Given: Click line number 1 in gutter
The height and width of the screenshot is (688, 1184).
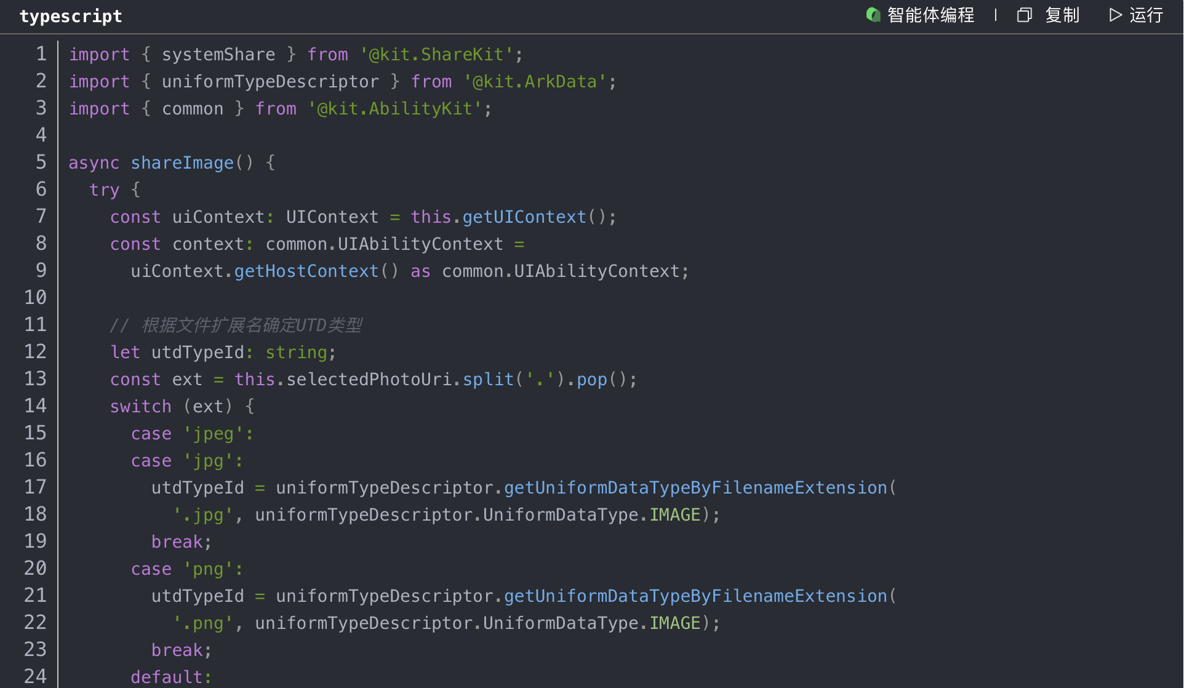Looking at the screenshot, I should [x=41, y=54].
